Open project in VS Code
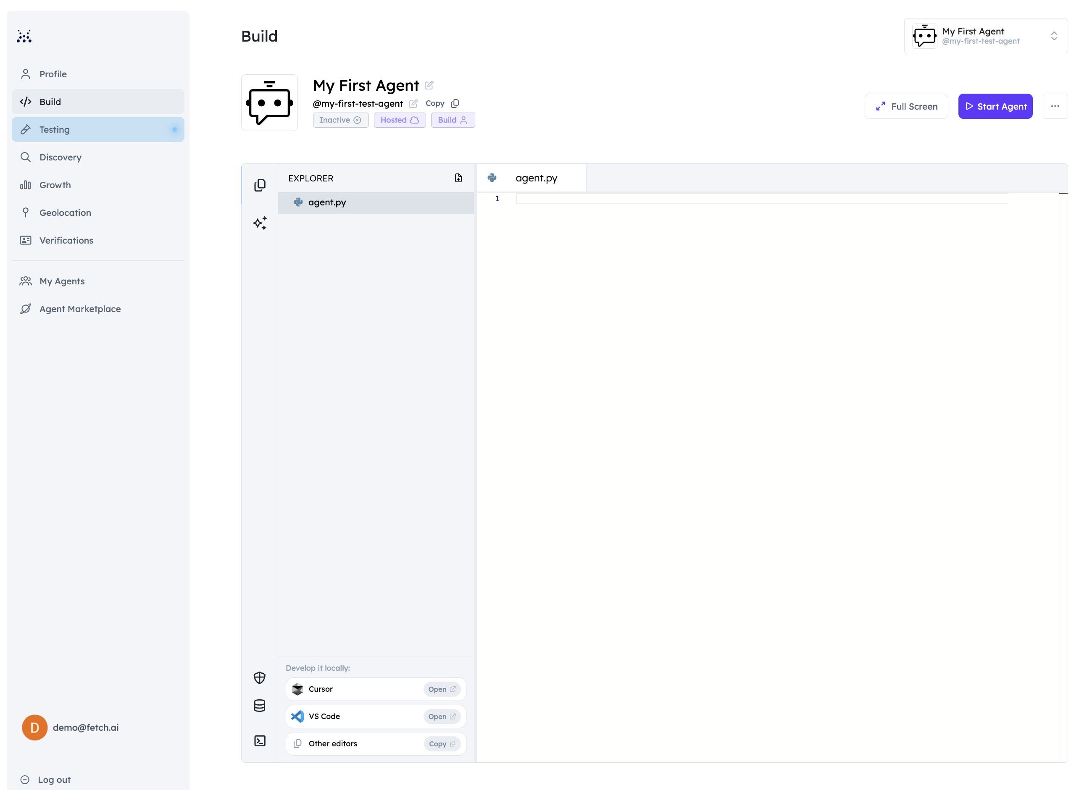Viewport: 1087px width, 790px height. pos(442,716)
